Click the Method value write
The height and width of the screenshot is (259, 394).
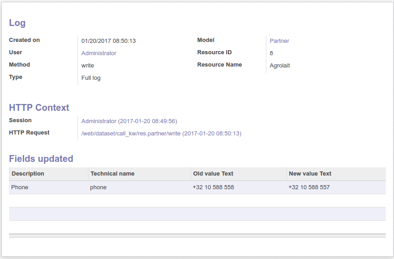point(88,66)
